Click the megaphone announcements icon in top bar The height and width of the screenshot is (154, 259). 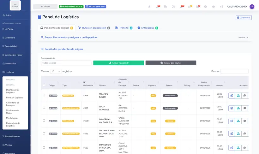pyautogui.click(x=221, y=7)
